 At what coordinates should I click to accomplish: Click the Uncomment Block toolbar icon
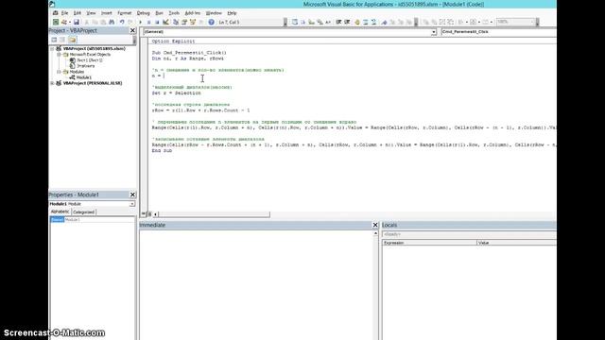[373, 22]
